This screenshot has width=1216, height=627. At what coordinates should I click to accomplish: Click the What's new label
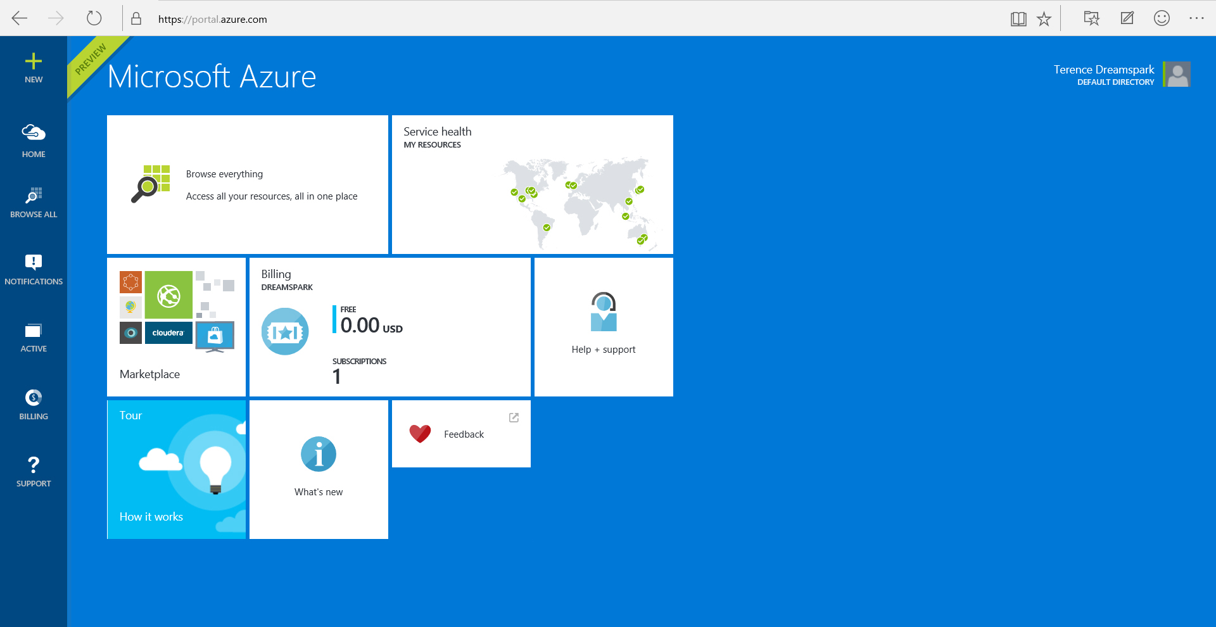tap(319, 492)
